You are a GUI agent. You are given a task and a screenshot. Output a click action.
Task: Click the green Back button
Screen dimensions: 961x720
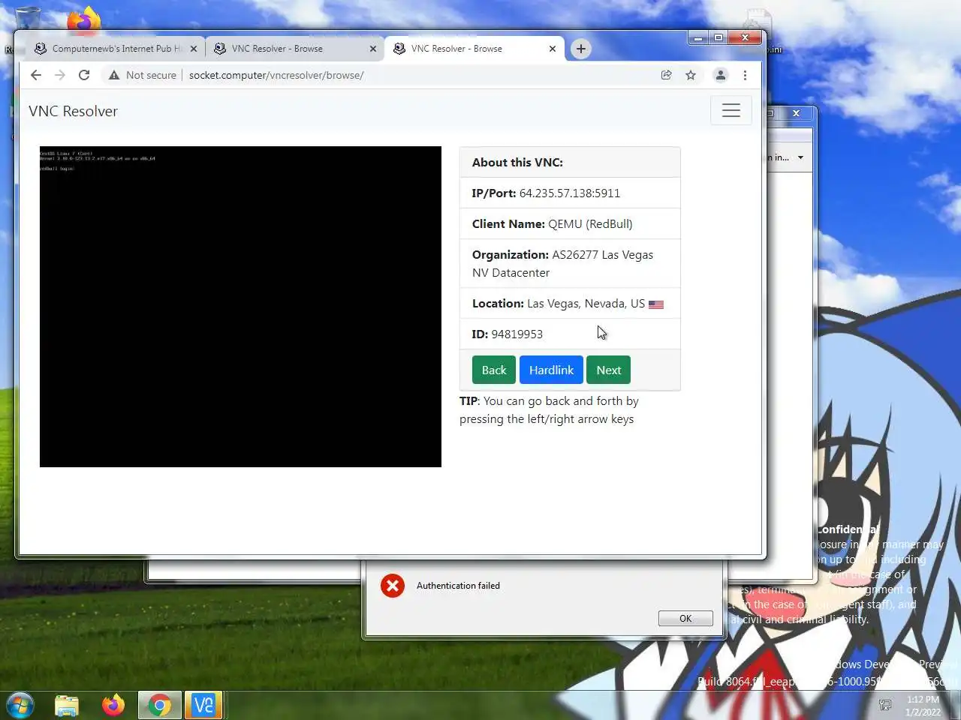[x=494, y=370]
